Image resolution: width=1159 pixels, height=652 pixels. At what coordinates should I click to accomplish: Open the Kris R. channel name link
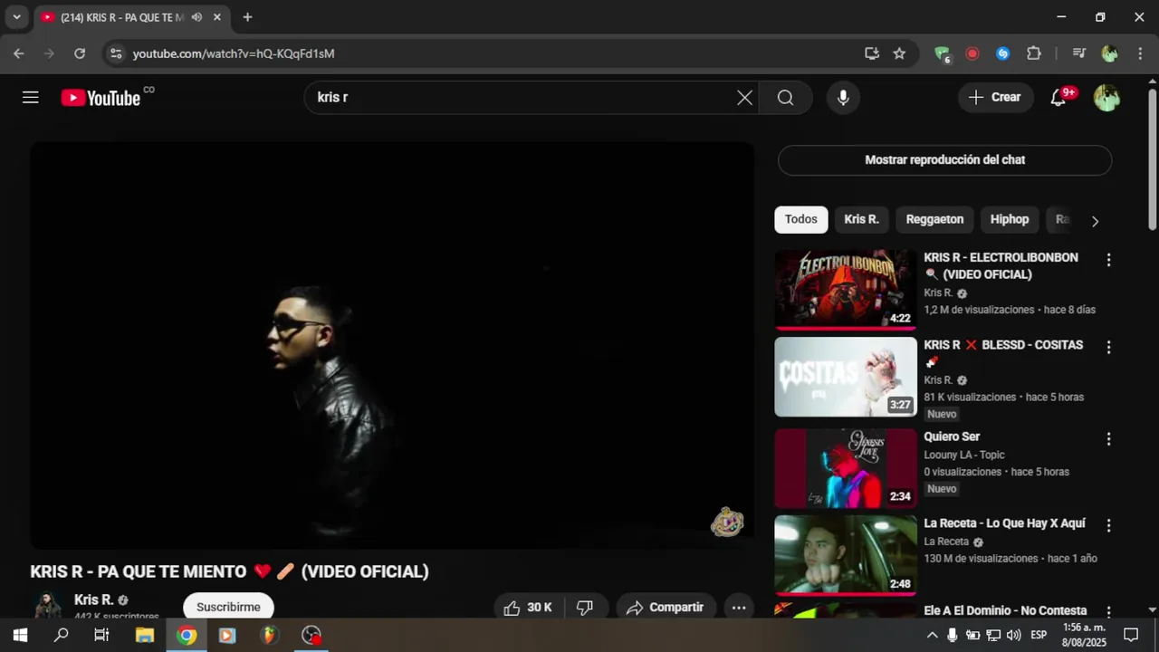94,599
